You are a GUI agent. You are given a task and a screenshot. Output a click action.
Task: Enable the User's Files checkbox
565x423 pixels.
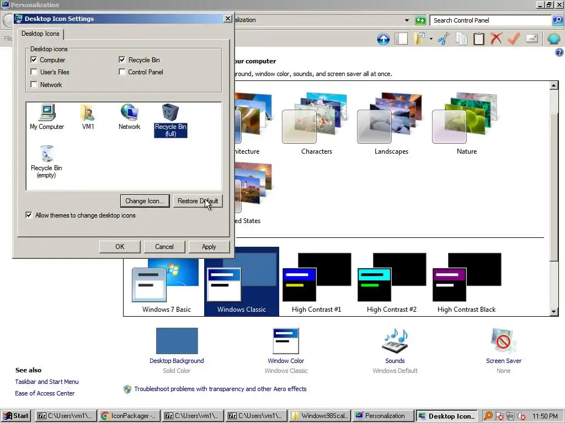tap(34, 72)
